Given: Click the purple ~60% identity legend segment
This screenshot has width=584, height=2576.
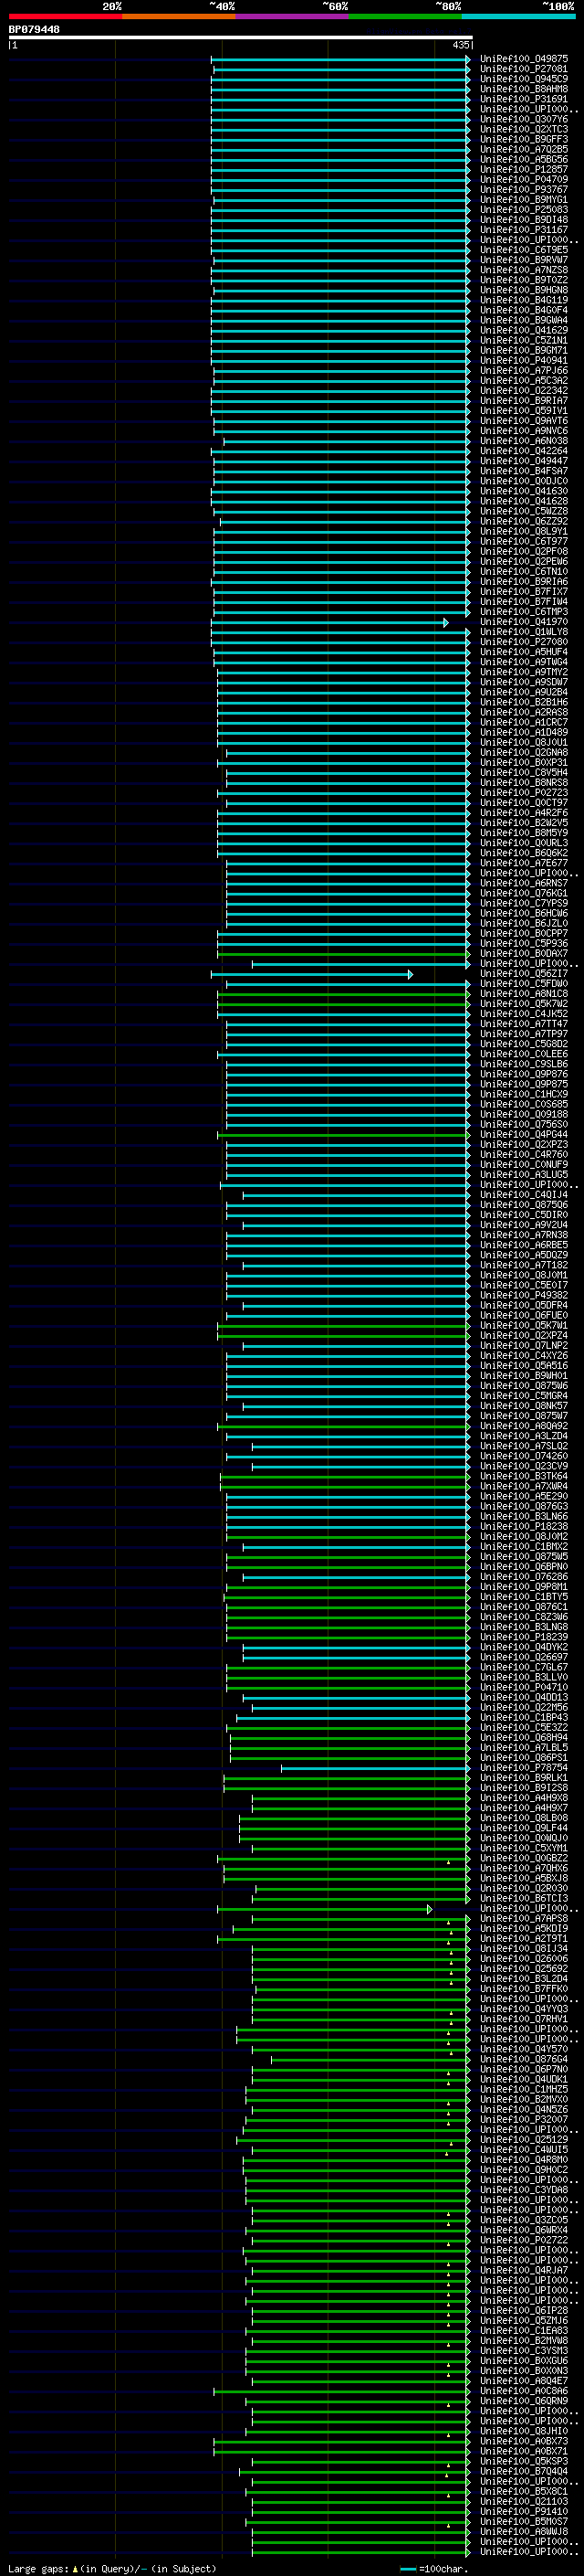Looking at the screenshot, I should (x=293, y=17).
